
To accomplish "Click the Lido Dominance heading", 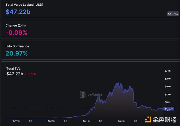I will pos(17,46).
